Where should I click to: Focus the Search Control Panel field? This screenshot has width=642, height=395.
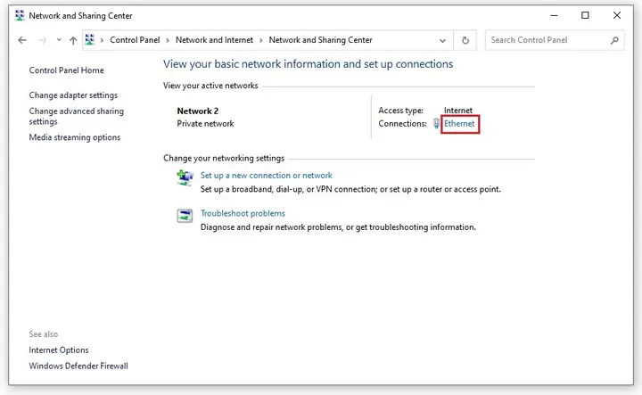555,40
